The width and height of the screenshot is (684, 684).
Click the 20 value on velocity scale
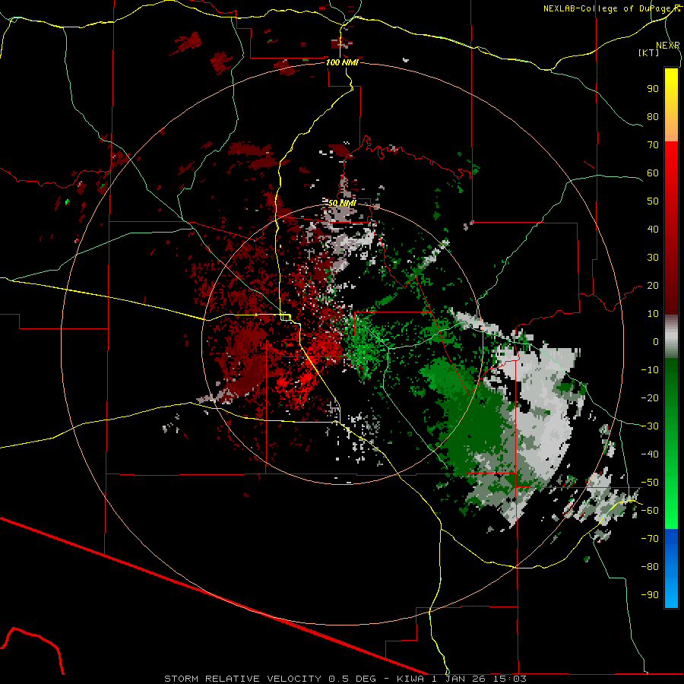tap(653, 285)
